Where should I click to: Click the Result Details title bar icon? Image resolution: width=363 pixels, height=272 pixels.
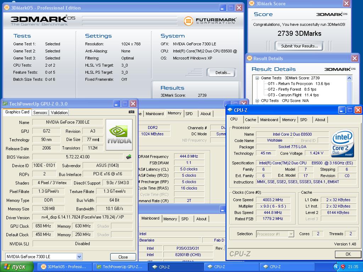(249, 58)
